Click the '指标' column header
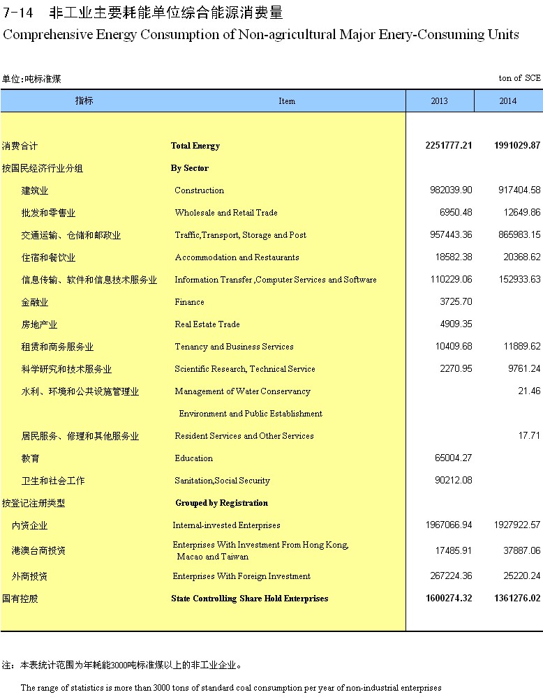Viewport: 543px width, 699px height. pyautogui.click(x=84, y=101)
